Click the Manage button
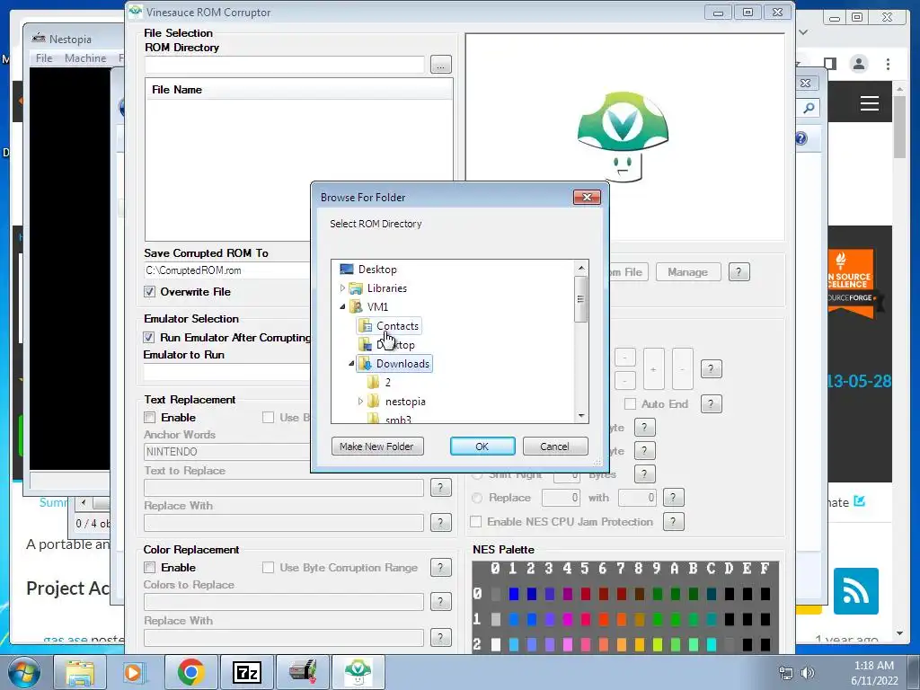The height and width of the screenshot is (690, 920). point(687,272)
